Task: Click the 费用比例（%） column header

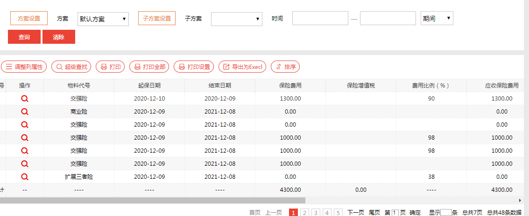Action: click(x=431, y=86)
